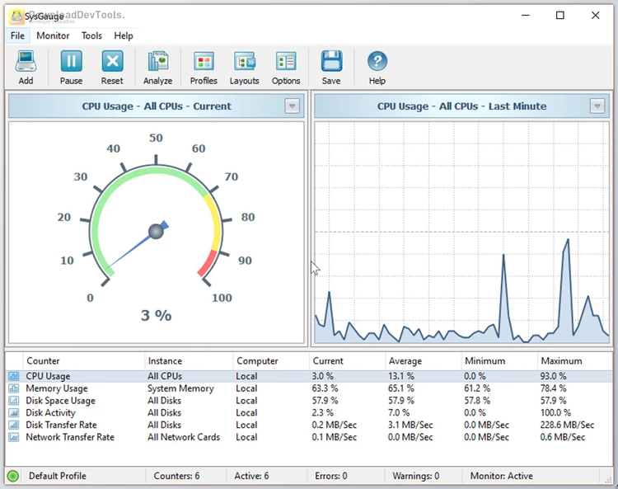Click the Network Transfer Rate row icon
The image size is (618, 489).
click(14, 437)
